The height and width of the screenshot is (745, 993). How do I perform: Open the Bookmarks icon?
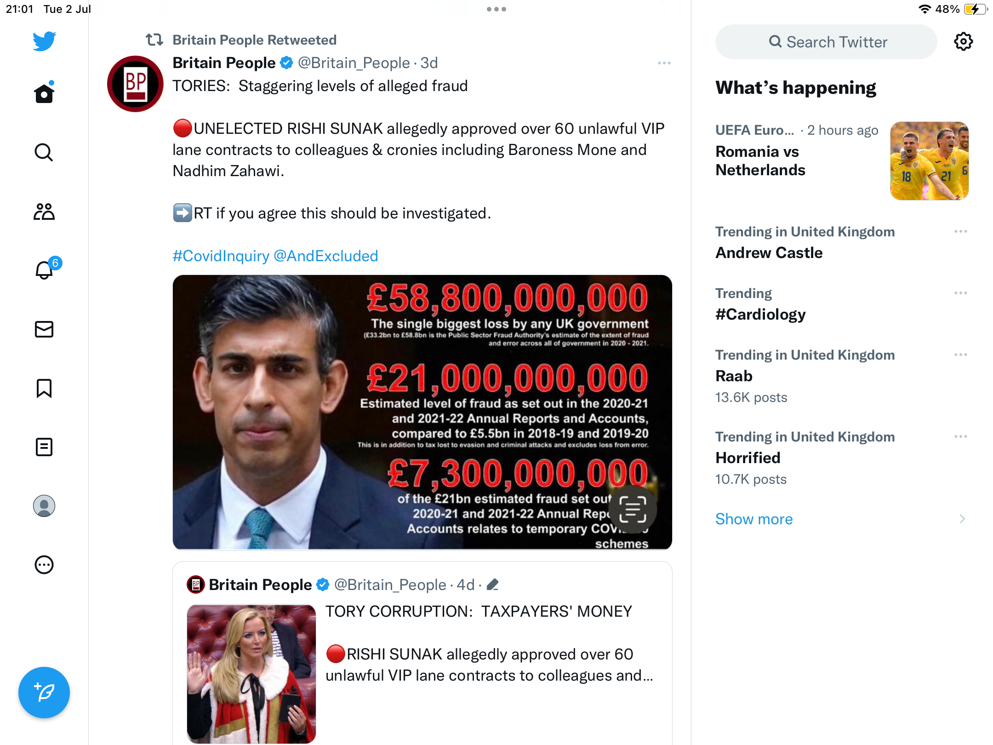pyautogui.click(x=44, y=388)
